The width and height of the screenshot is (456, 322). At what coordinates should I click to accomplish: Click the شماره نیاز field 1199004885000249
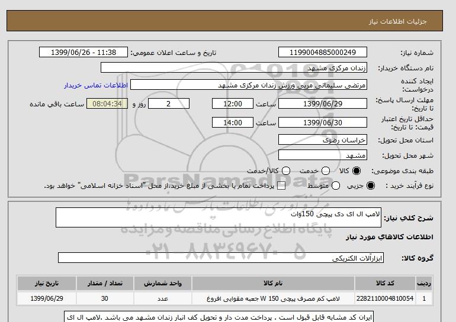tap(323, 52)
